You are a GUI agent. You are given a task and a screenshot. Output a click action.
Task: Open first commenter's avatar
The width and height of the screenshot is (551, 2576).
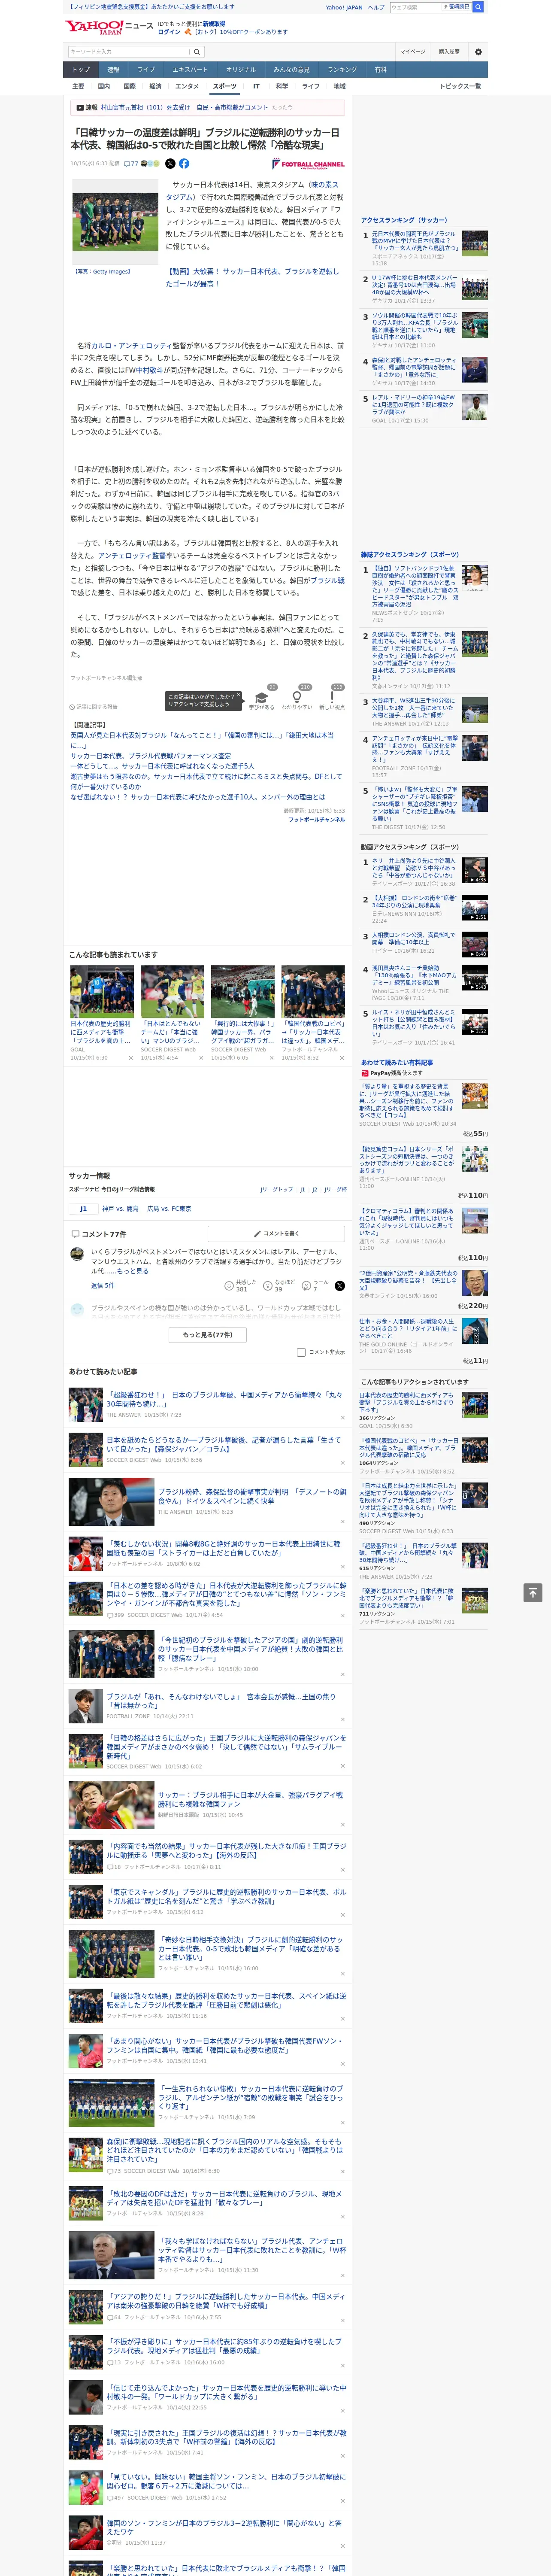coord(77,1254)
